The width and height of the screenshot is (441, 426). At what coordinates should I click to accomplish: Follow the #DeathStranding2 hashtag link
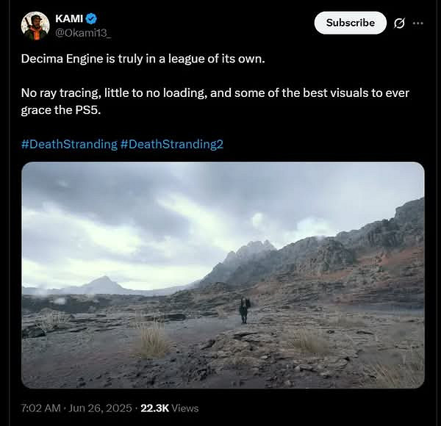pyautogui.click(x=171, y=144)
